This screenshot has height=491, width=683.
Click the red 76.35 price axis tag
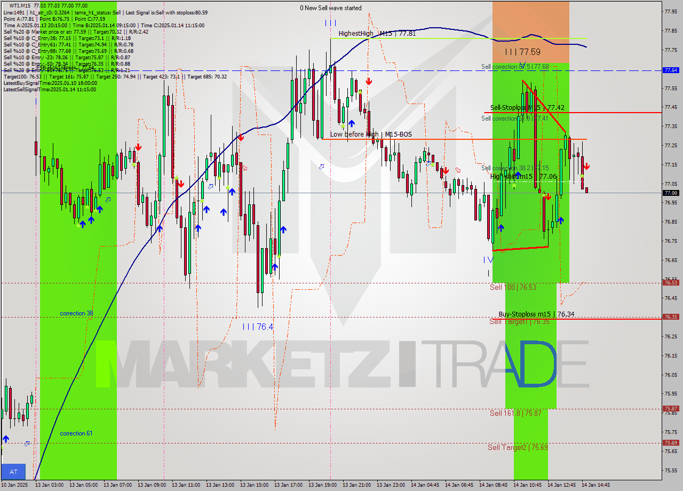tap(670, 317)
